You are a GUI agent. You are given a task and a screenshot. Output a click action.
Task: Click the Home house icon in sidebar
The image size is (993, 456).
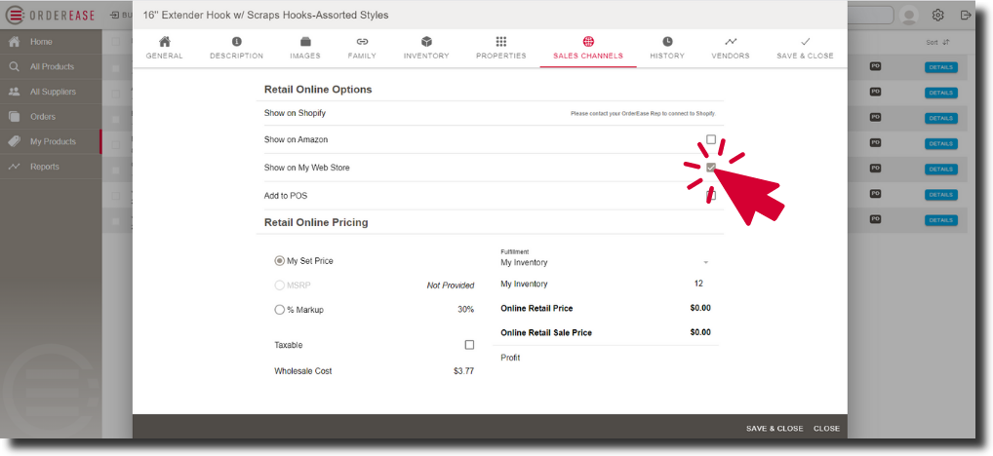coord(14,42)
